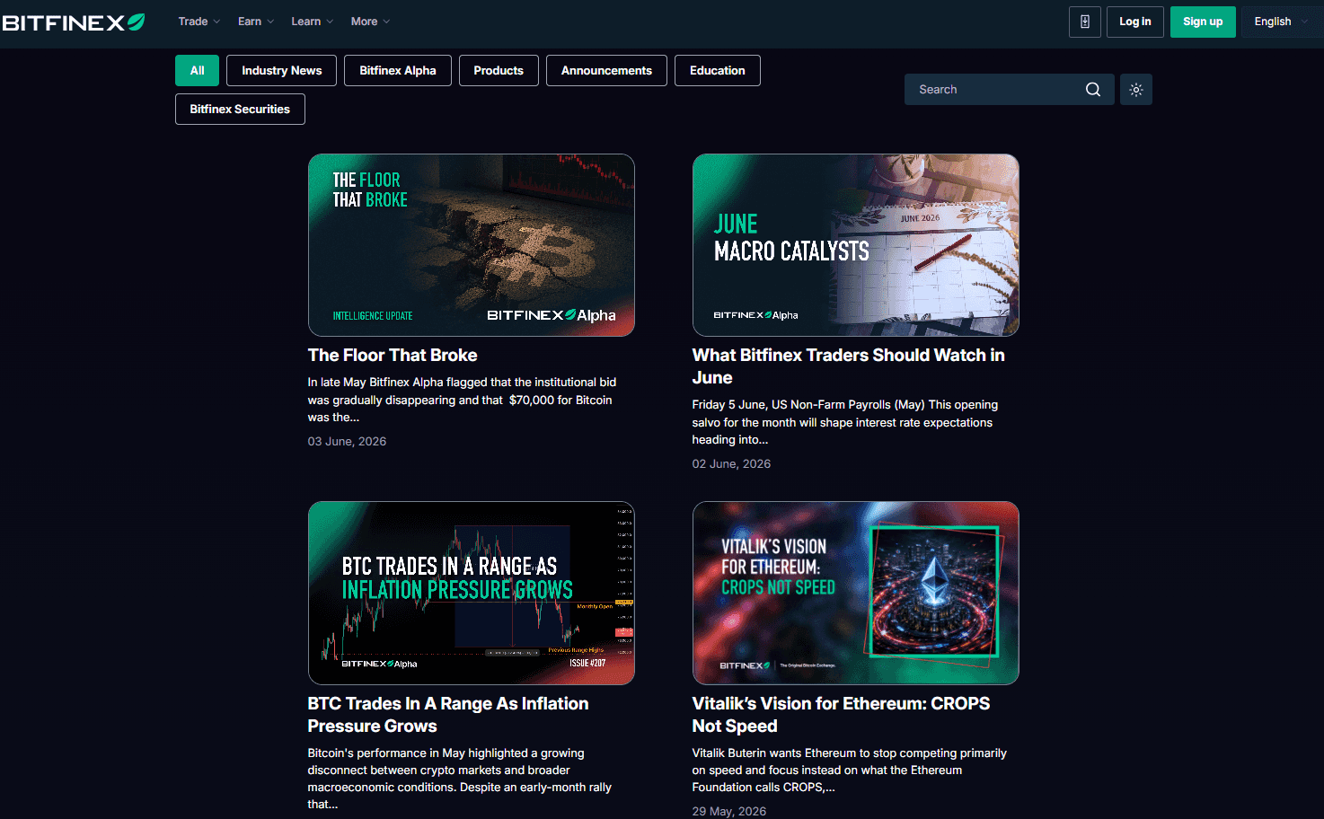Select the Bitfinex Alpha filter
The height and width of the screenshot is (819, 1324).
(x=398, y=71)
